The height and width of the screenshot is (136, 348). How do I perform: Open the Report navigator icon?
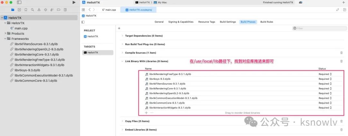click(65, 10)
